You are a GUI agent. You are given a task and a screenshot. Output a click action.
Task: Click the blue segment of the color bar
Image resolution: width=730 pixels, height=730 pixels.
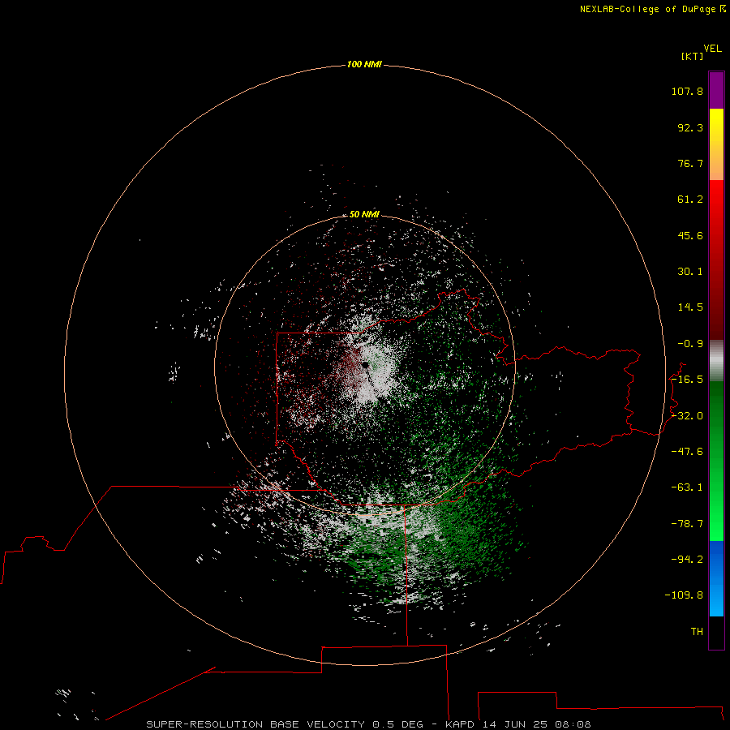[x=716, y=578]
